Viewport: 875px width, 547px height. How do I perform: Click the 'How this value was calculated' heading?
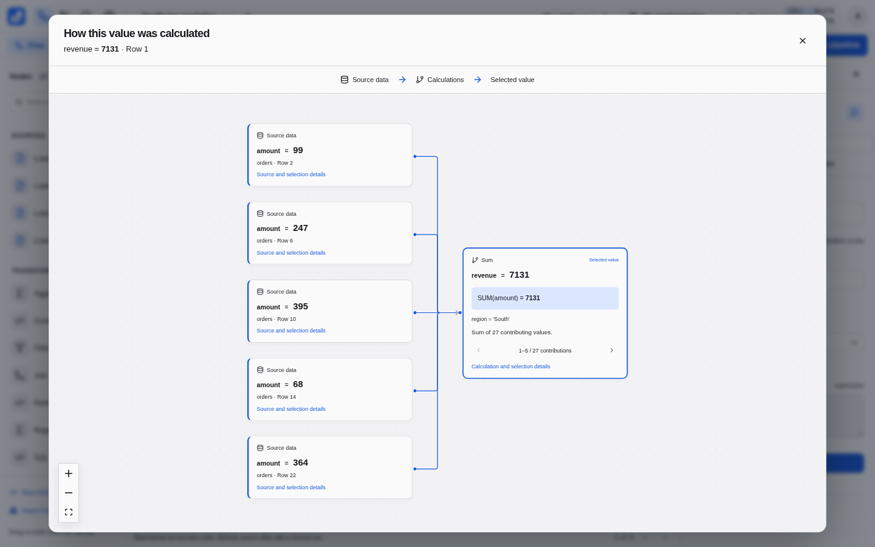[137, 33]
